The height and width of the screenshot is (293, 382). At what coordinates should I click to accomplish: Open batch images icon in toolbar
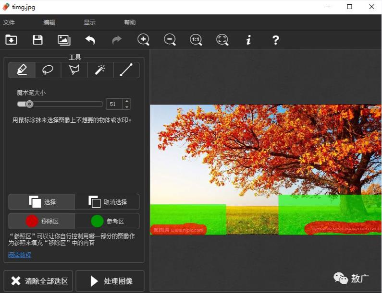[x=64, y=40]
